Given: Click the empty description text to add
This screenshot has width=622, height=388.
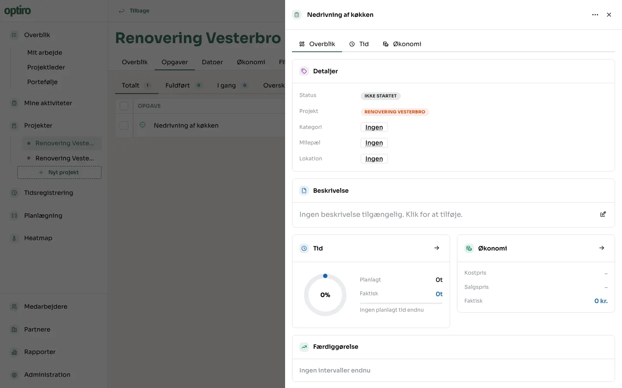Looking at the screenshot, I should pyautogui.click(x=381, y=214).
